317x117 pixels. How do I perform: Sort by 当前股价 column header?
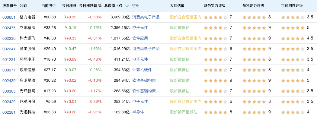click(x=49, y=6)
